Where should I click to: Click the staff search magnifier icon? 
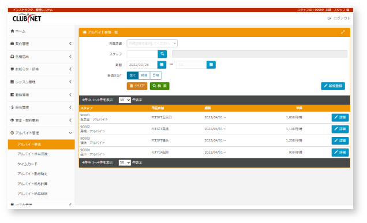pos(162,54)
